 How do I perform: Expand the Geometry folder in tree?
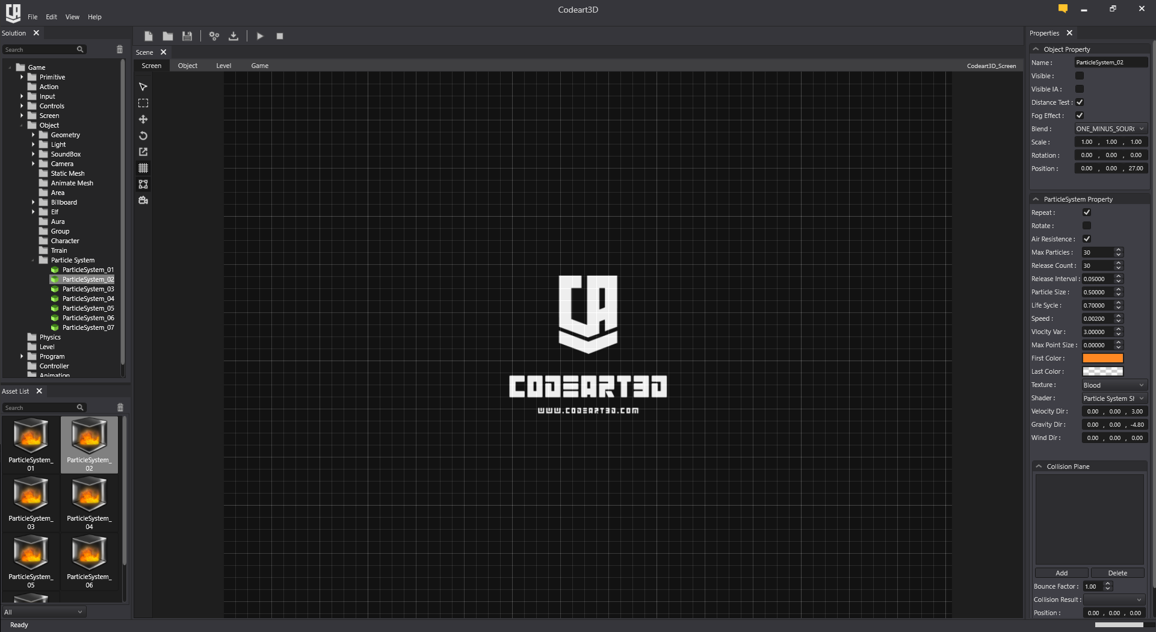pos(33,135)
